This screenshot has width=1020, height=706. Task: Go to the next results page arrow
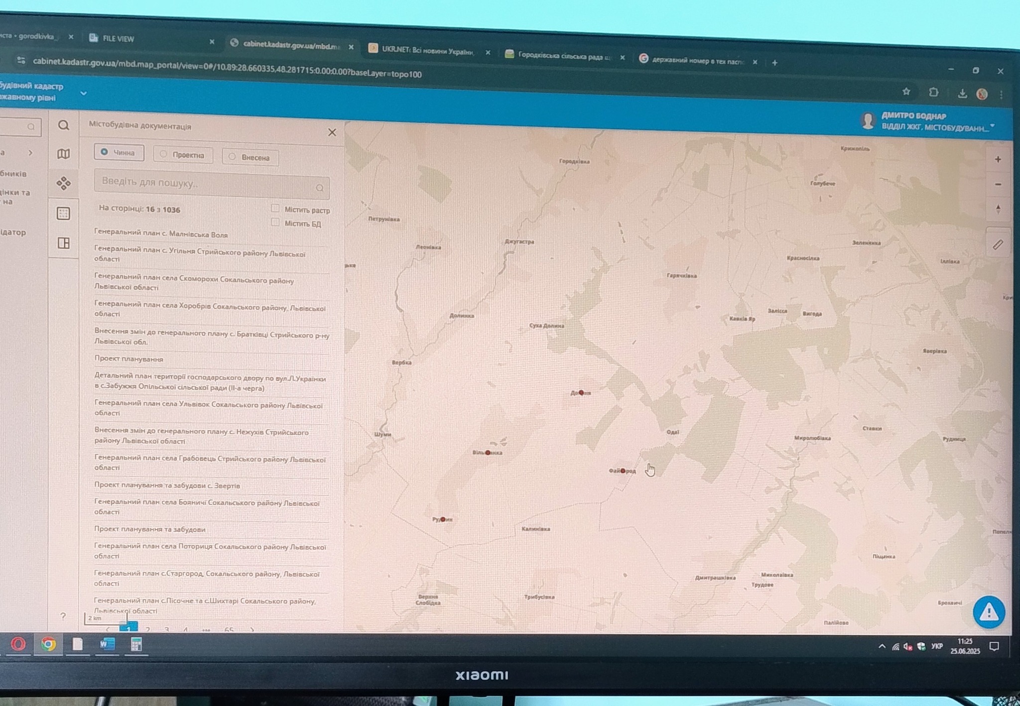tap(252, 630)
